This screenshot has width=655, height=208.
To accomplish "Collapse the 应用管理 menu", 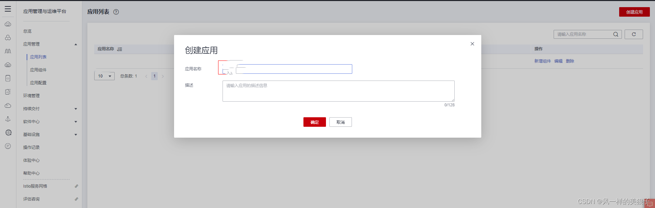I will 76,45.
